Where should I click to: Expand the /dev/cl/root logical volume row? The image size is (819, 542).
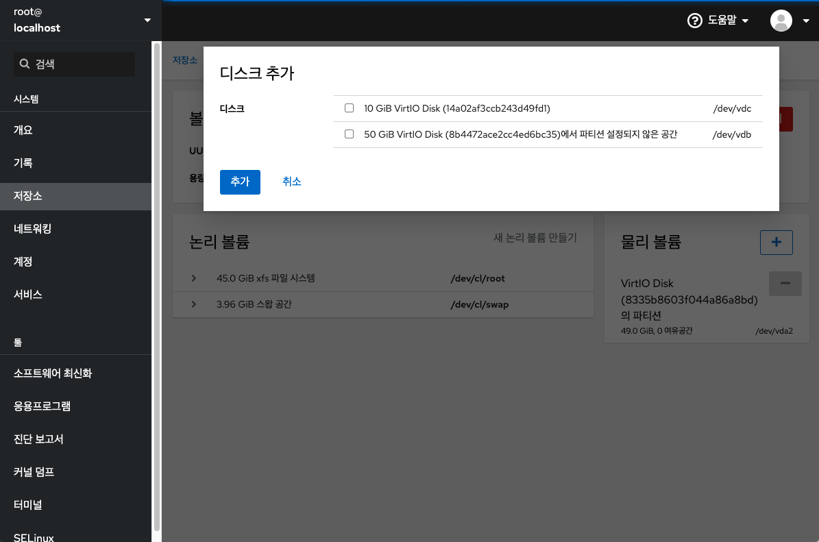(x=193, y=278)
